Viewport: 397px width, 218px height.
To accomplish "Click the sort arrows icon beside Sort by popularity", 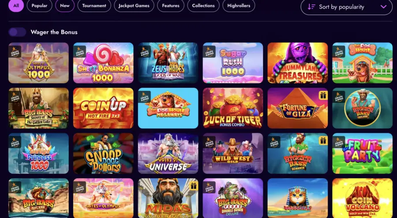I will click(311, 7).
